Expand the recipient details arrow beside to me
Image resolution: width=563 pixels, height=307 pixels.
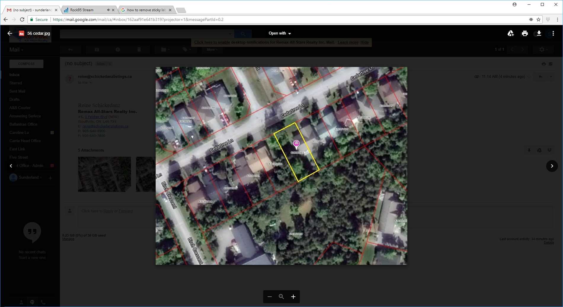[x=91, y=83]
